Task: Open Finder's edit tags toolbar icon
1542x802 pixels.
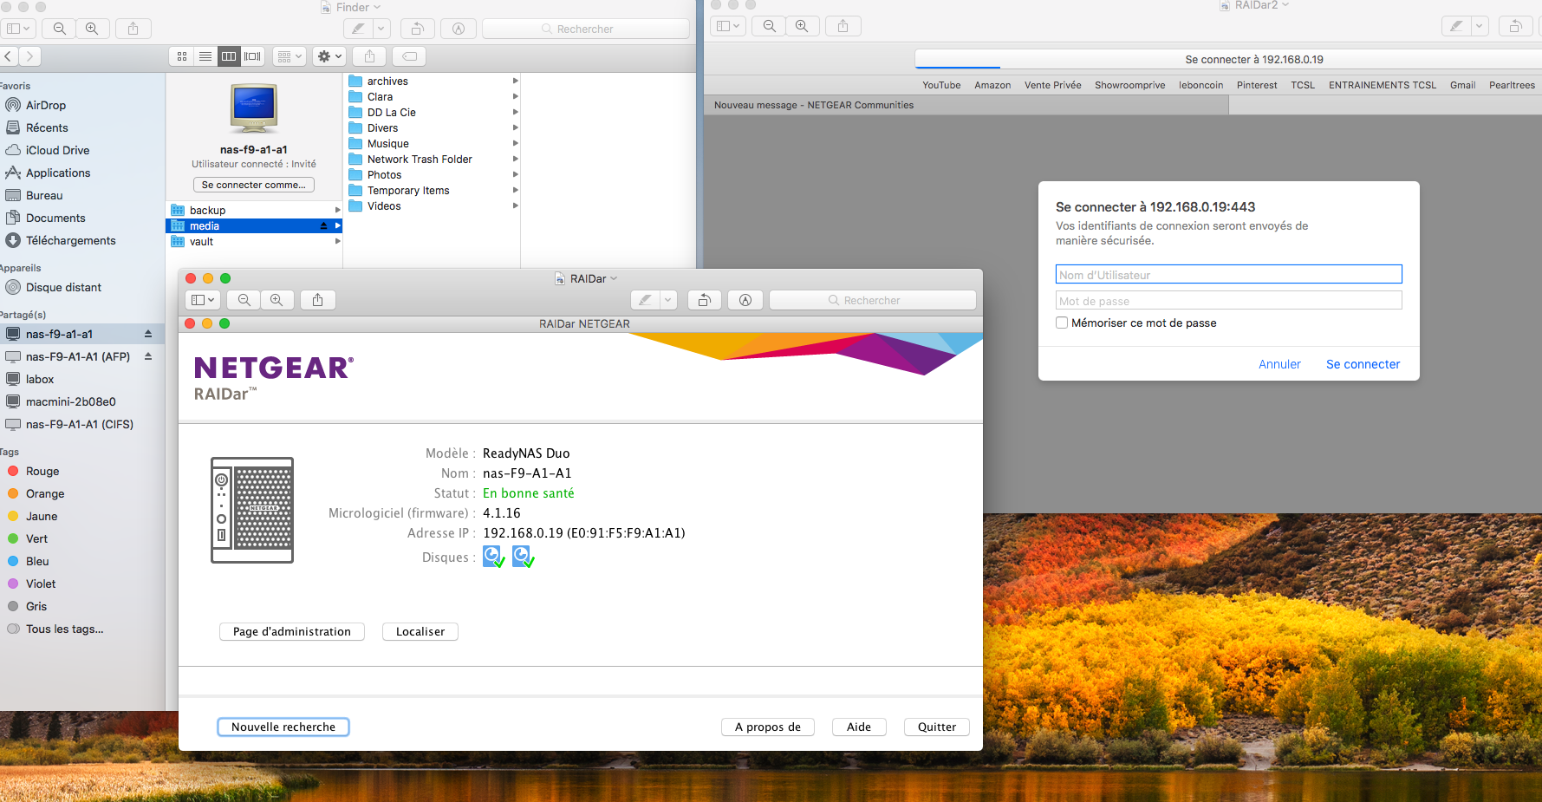Action: pyautogui.click(x=410, y=56)
